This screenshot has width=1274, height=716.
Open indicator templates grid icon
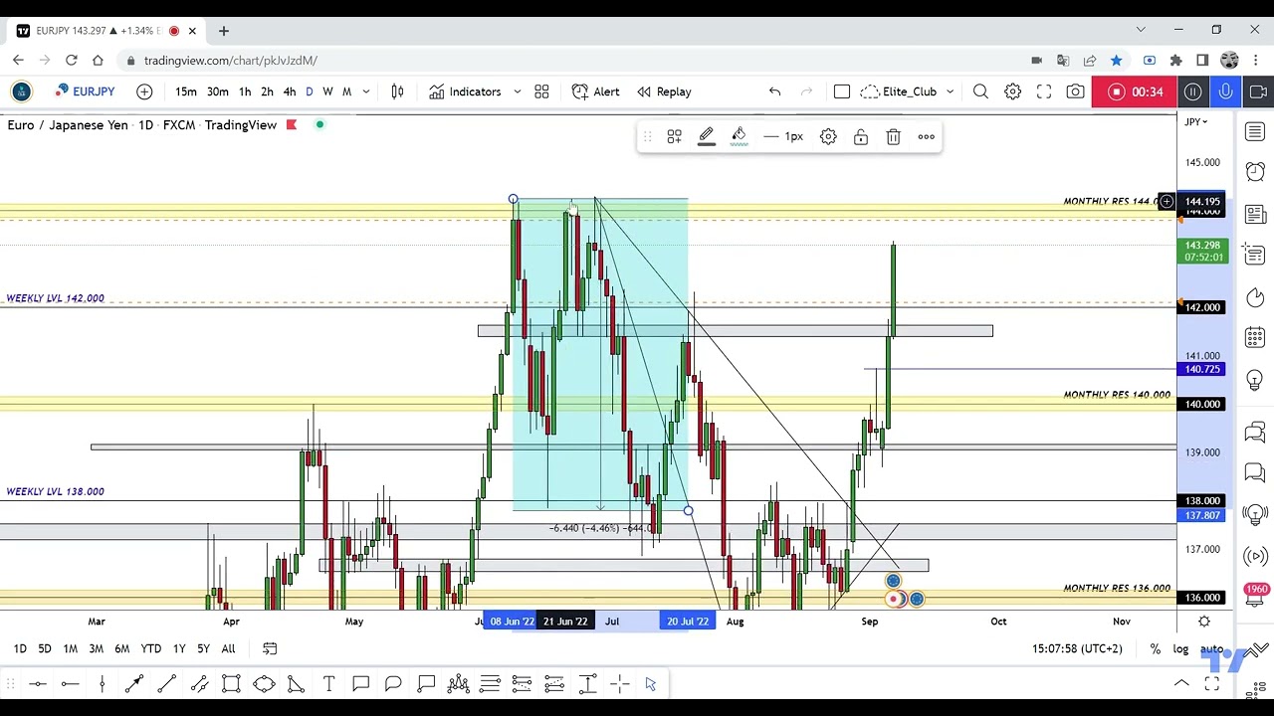point(541,91)
